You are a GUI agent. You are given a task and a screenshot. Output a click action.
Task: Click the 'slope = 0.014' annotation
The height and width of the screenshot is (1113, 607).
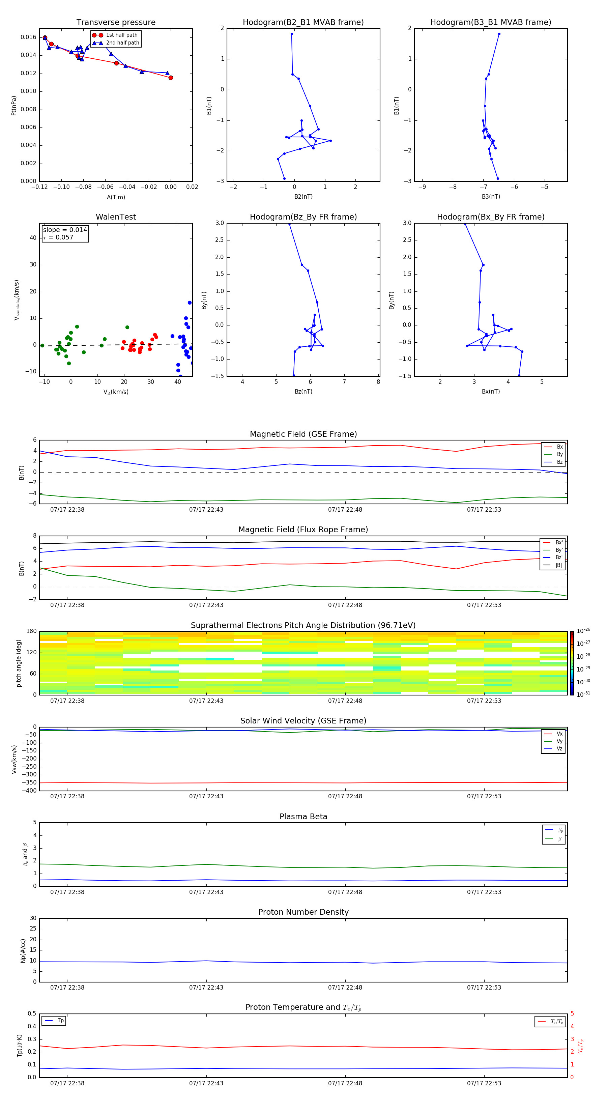point(65,230)
